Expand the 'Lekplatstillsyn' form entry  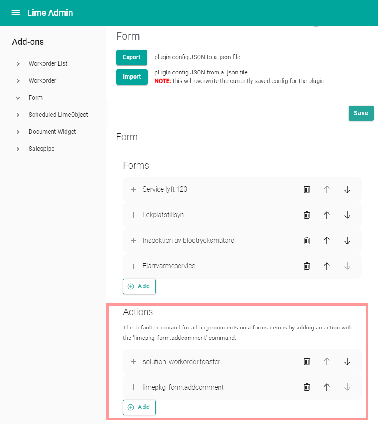coord(133,215)
